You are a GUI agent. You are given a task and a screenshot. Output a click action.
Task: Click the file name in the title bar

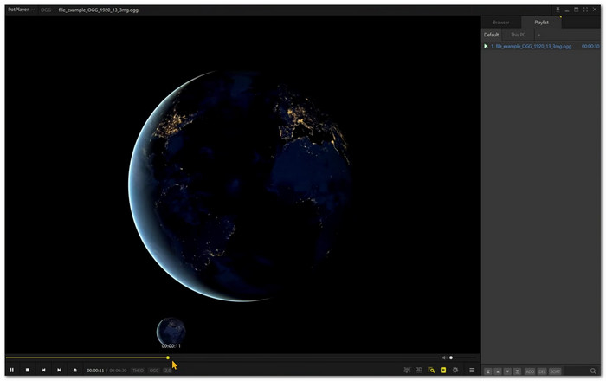(x=98, y=10)
